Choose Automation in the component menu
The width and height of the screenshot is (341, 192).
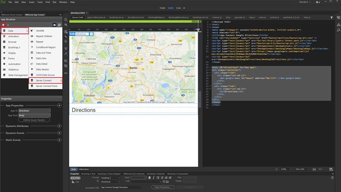(x=15, y=64)
